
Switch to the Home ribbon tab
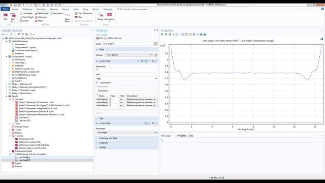click(x=15, y=9)
